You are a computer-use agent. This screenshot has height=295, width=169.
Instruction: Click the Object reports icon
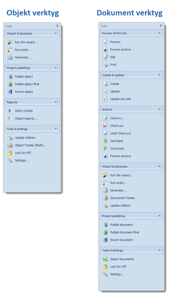point(10,118)
